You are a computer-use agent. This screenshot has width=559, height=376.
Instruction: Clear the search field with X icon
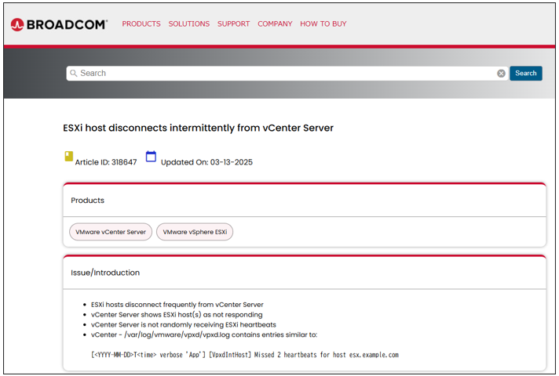(x=501, y=74)
